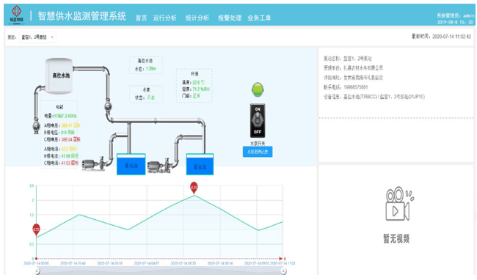Click the 暂无视频 no-video label

(x=396, y=239)
